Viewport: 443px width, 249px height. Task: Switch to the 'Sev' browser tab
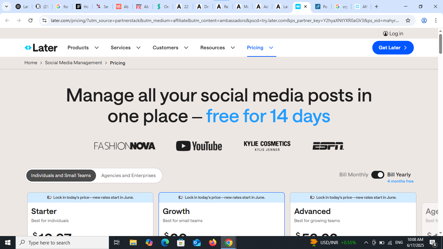tap(102, 6)
